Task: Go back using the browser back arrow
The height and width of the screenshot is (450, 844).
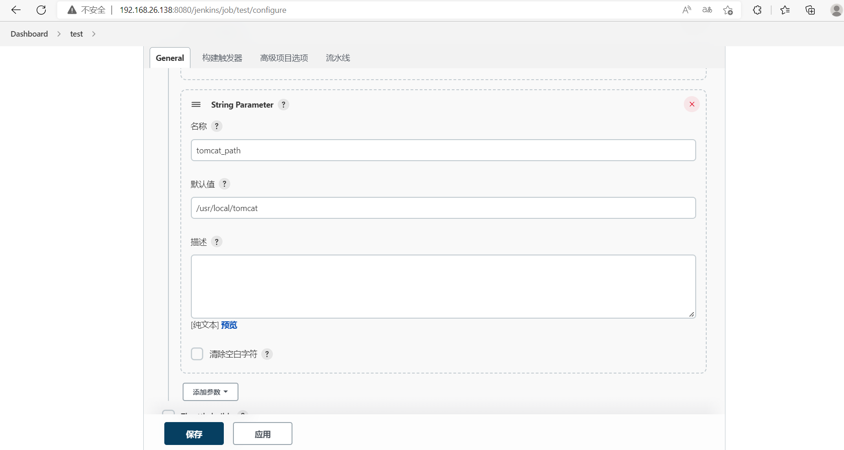Action: coord(16,10)
